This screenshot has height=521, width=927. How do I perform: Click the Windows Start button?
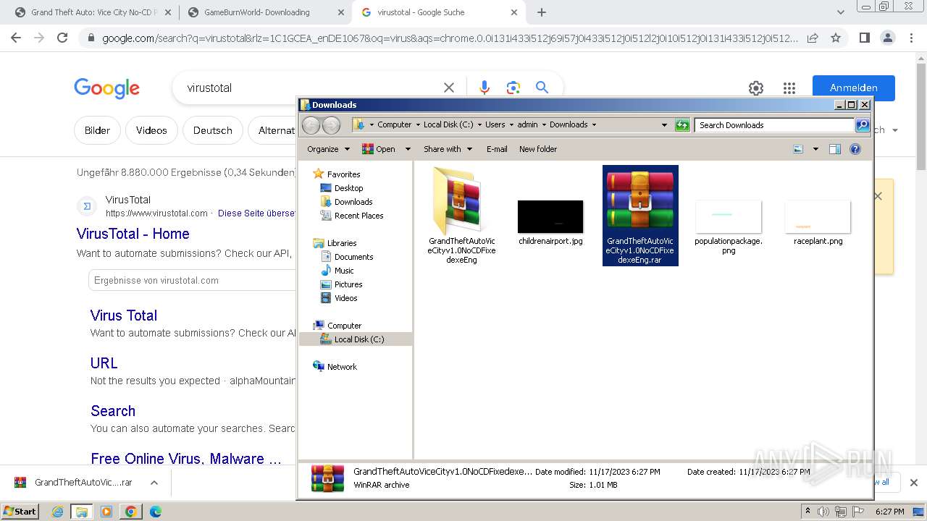click(20, 512)
